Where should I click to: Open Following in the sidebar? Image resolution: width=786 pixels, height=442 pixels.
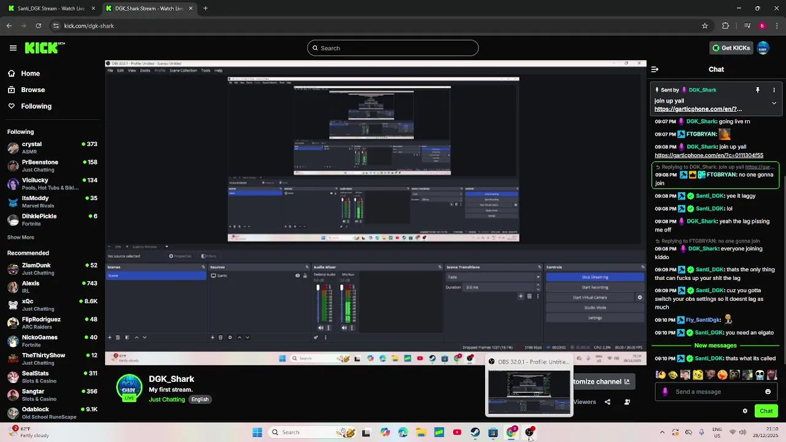coord(29,106)
